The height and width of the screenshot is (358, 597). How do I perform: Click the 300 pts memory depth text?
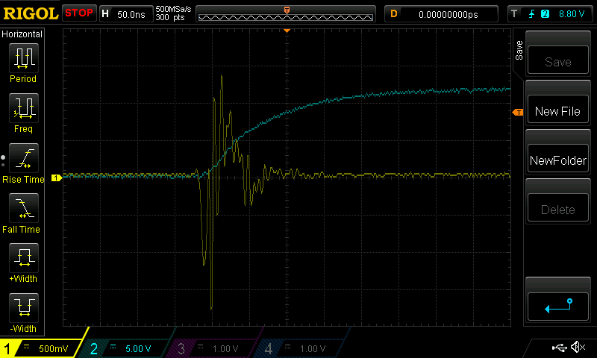pyautogui.click(x=170, y=17)
